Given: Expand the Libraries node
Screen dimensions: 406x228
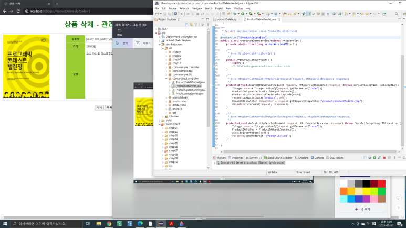Looking at the screenshot, I should (x=163, y=116).
